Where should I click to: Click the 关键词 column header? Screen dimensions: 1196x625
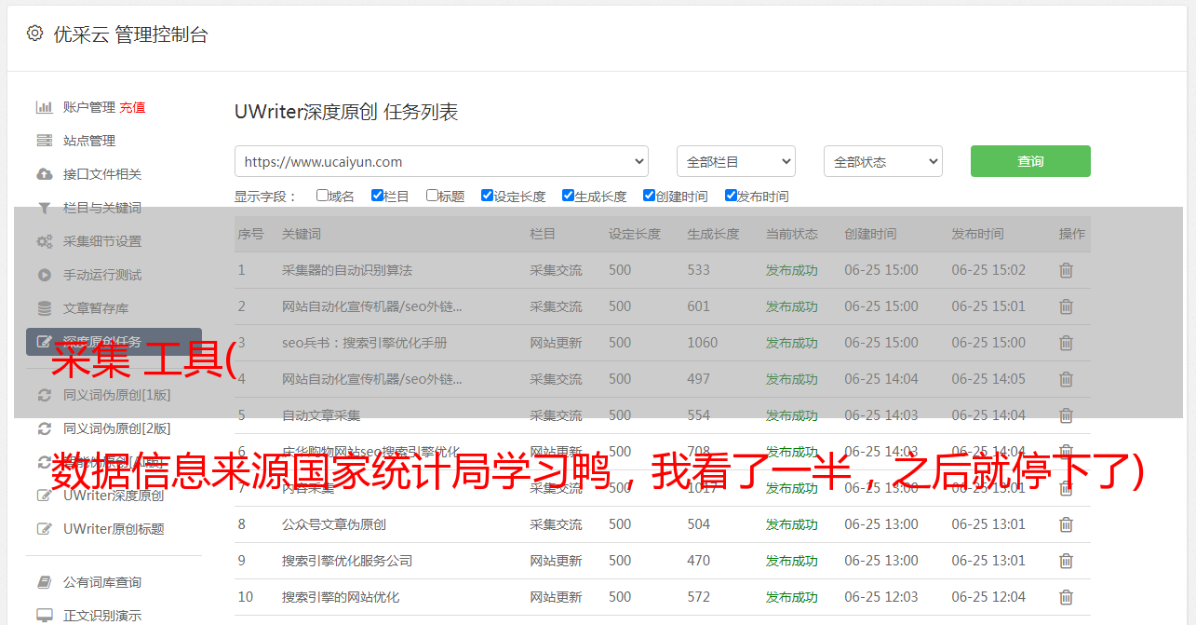point(302,234)
